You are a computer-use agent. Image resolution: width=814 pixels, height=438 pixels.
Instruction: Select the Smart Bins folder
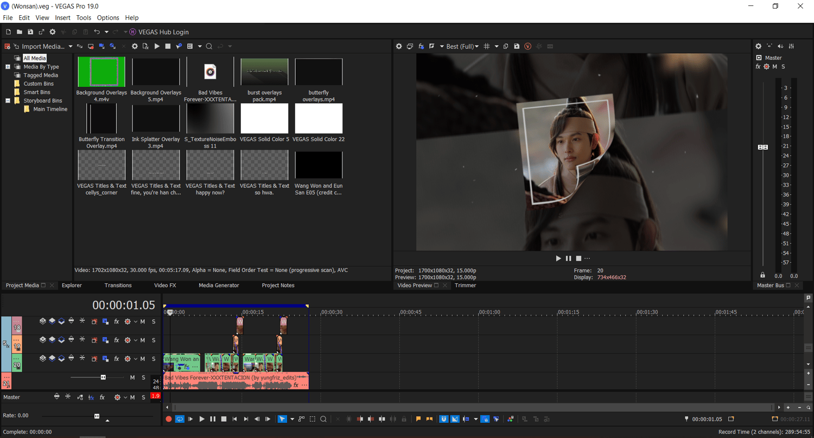pyautogui.click(x=37, y=92)
